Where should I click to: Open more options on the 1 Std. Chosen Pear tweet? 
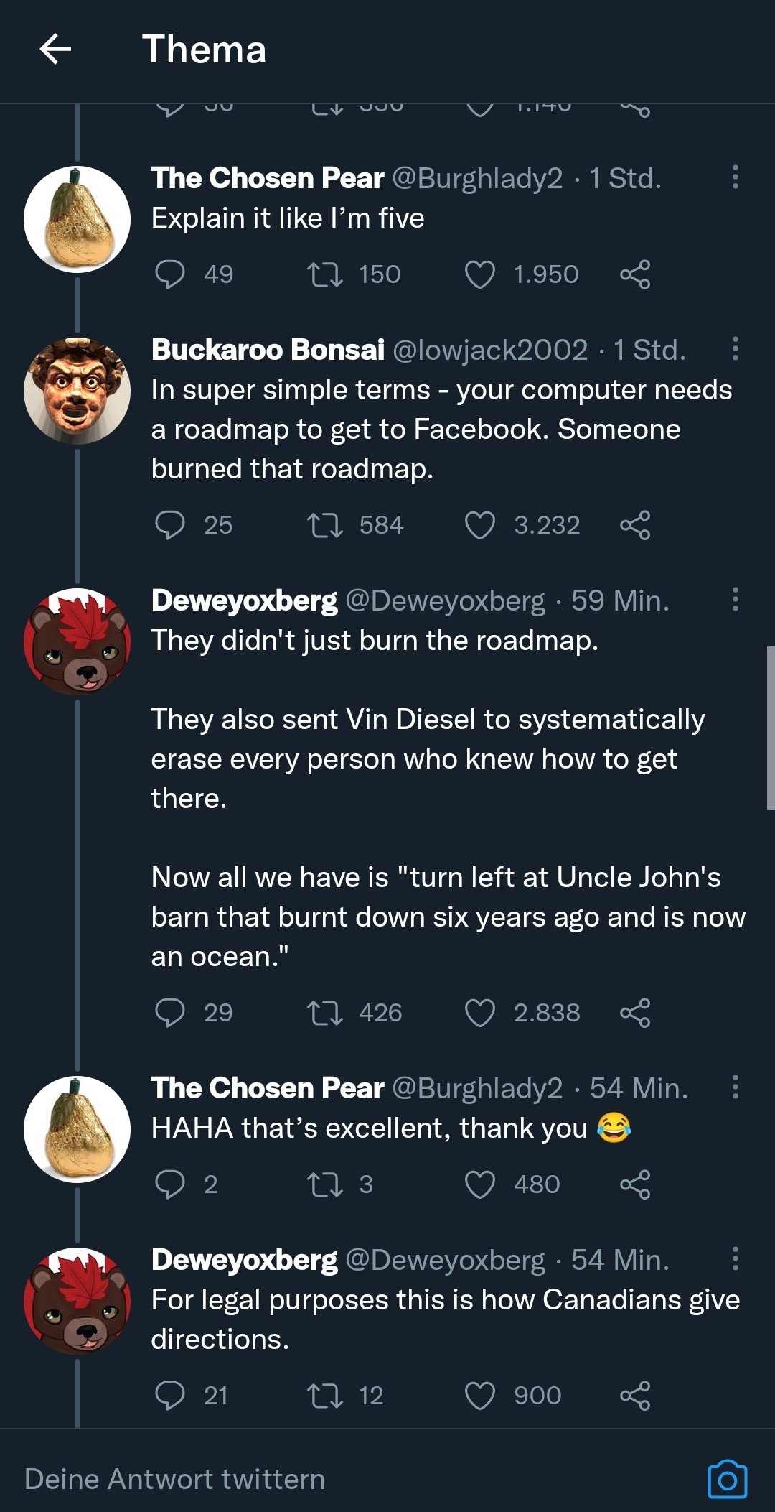[x=735, y=177]
